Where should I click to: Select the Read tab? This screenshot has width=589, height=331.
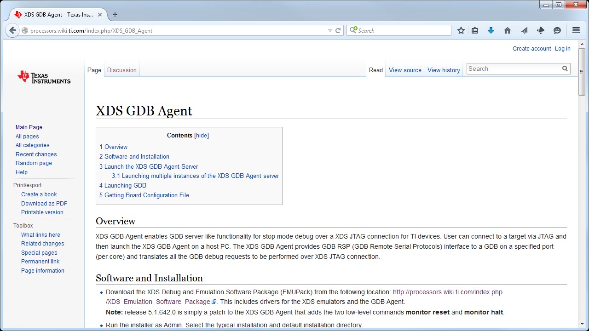pos(376,70)
